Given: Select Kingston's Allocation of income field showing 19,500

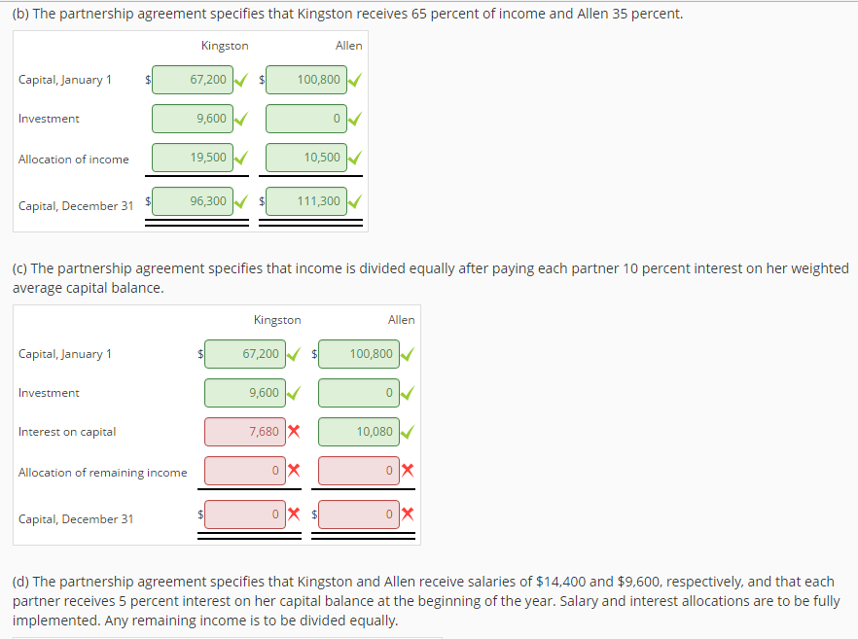Looking at the screenshot, I should point(193,157).
